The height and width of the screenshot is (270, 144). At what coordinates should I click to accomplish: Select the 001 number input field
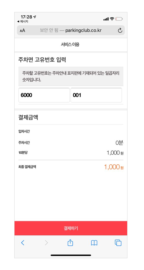96,95
